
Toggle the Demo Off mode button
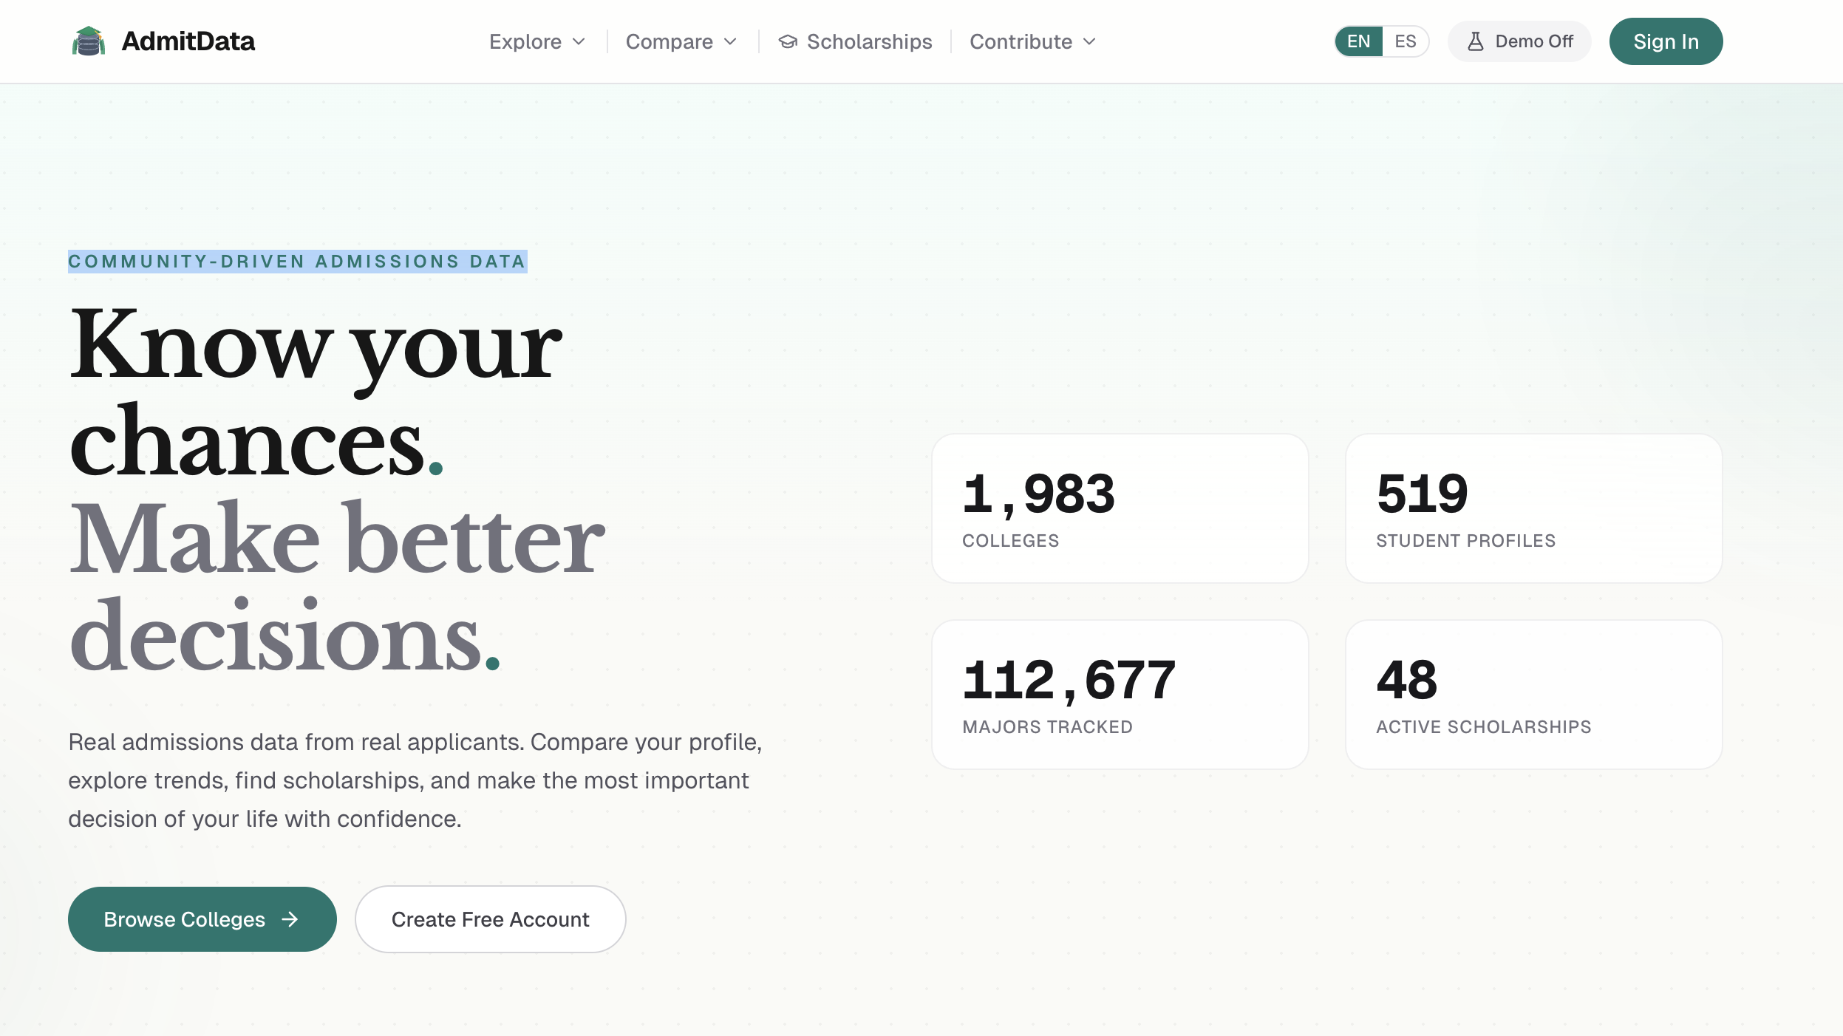click(1519, 41)
